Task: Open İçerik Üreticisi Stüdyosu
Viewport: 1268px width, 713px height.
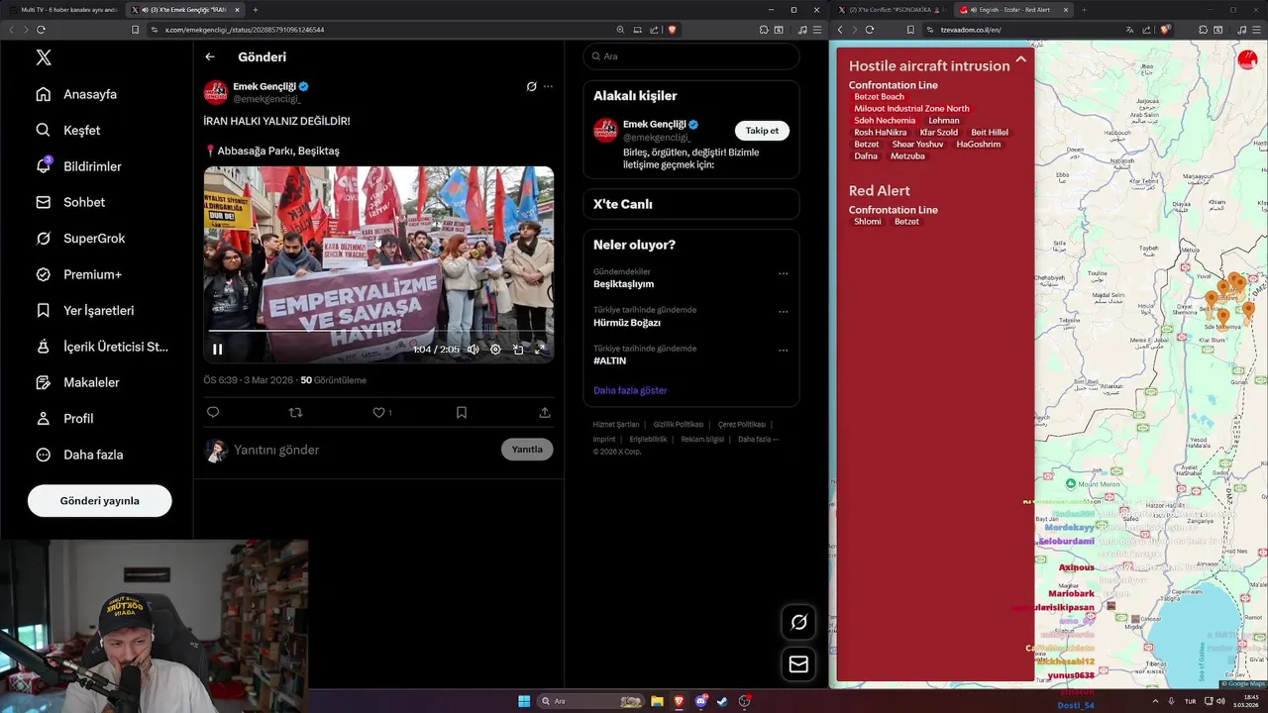Action: [102, 347]
